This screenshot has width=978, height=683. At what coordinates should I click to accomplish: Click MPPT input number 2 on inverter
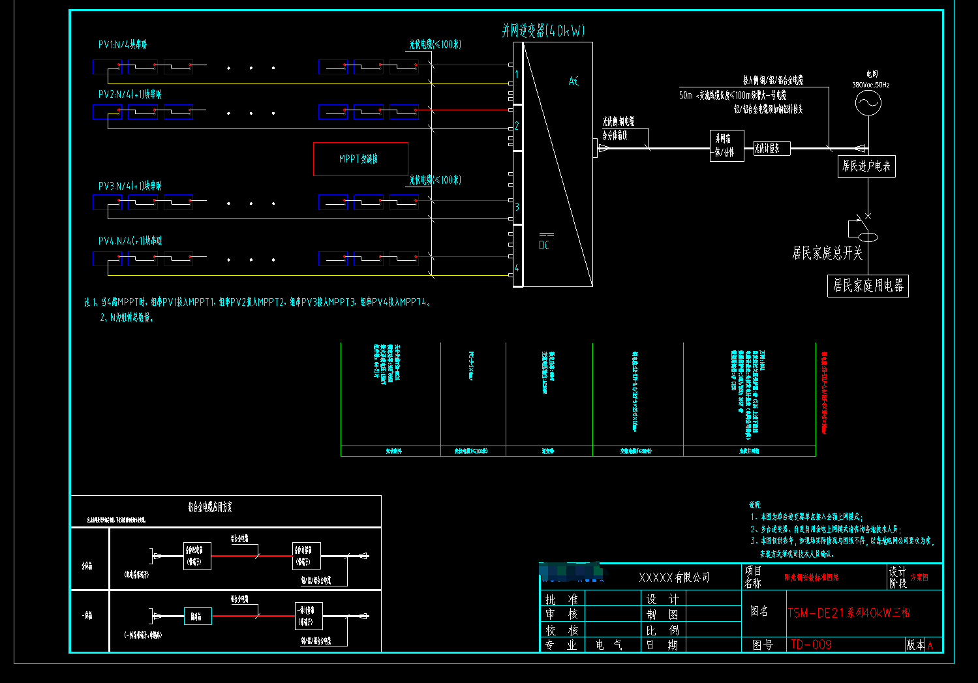[x=517, y=126]
